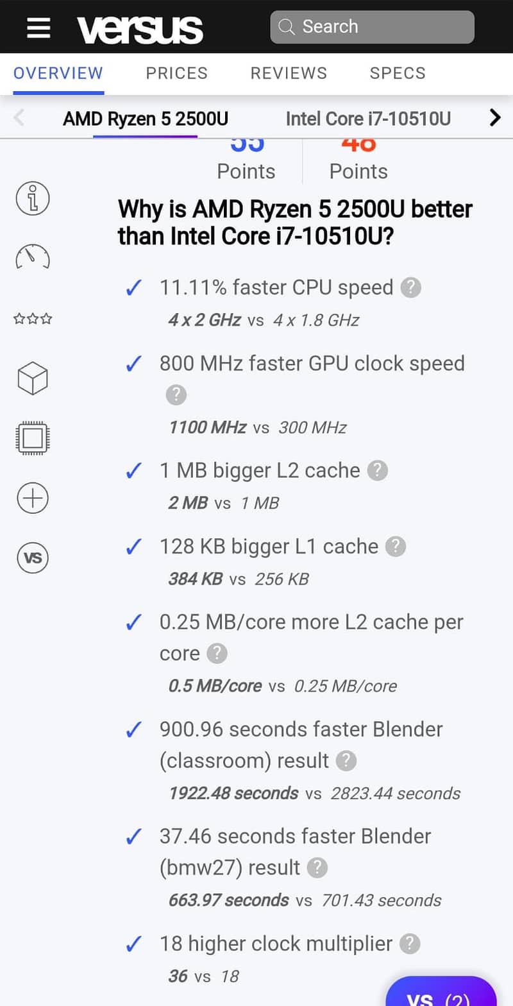Click the three stars sidebar icon
Screen dimensions: 513x1006
point(33,319)
